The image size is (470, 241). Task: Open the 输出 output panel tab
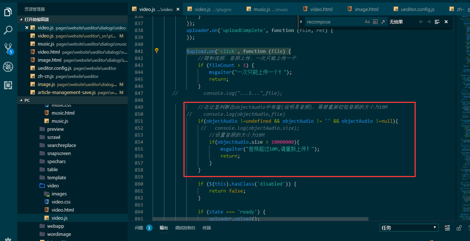coord(164,228)
